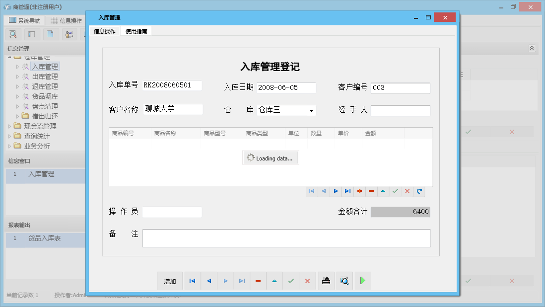Click the 增加 button
This screenshot has height=307, width=545.
[x=169, y=281]
